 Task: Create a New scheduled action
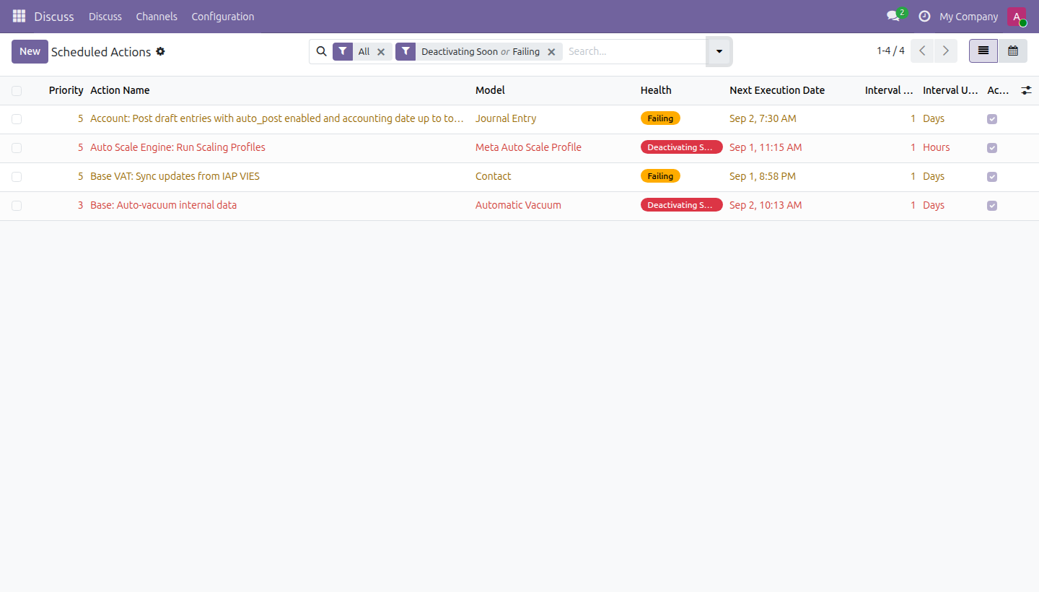pyautogui.click(x=30, y=51)
